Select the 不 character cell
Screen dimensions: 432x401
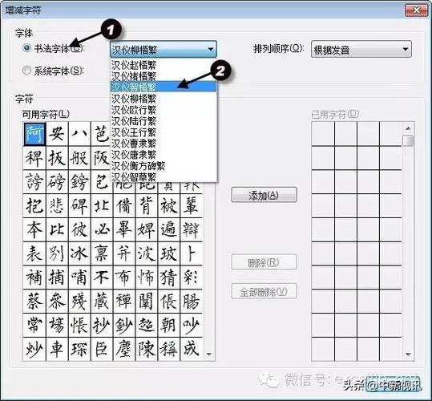click(x=102, y=277)
